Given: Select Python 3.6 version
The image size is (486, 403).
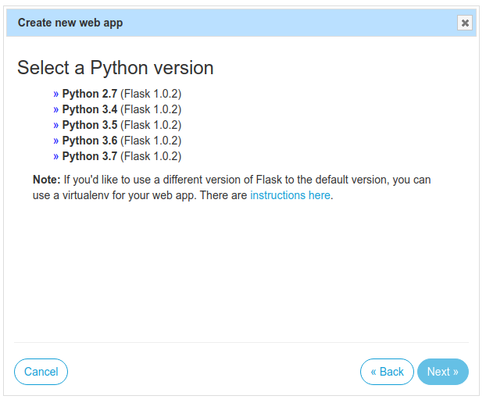Looking at the screenshot, I should (x=89, y=141).
